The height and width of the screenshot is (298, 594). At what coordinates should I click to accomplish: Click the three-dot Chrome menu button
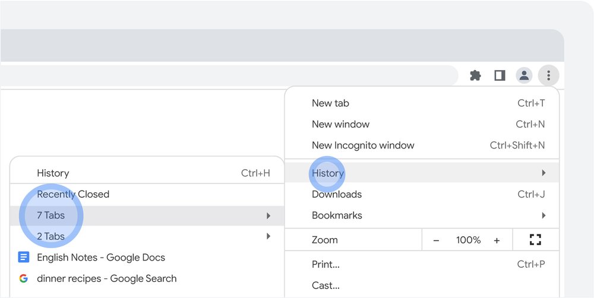click(x=548, y=75)
